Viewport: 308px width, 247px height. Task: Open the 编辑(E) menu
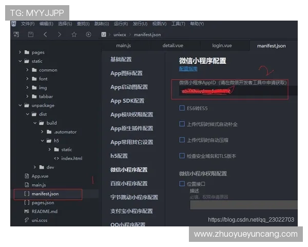tap(46, 24)
